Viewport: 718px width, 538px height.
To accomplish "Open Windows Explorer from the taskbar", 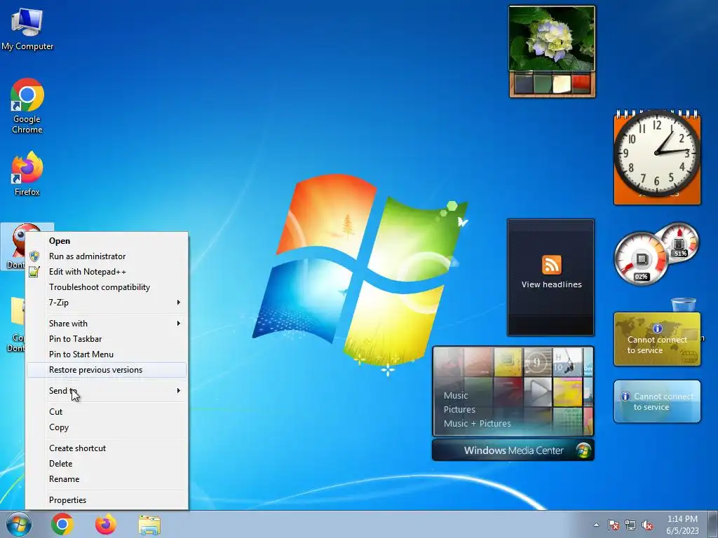I will [x=149, y=525].
